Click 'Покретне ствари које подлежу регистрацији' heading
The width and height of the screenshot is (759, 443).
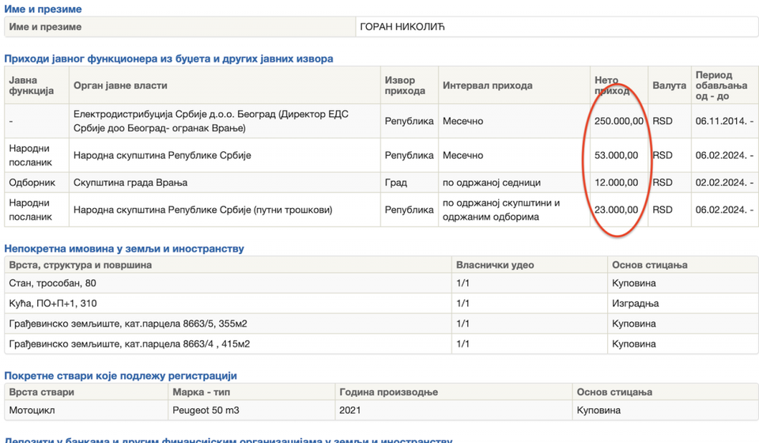(120, 376)
